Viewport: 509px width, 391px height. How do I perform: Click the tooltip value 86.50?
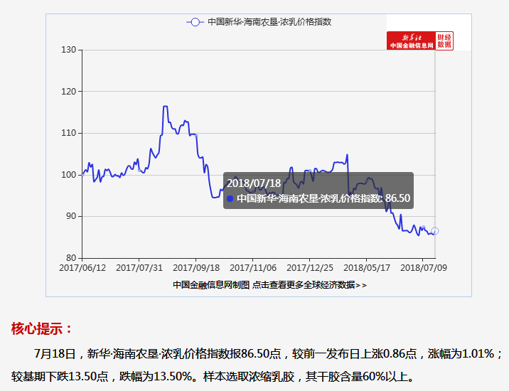click(397, 198)
